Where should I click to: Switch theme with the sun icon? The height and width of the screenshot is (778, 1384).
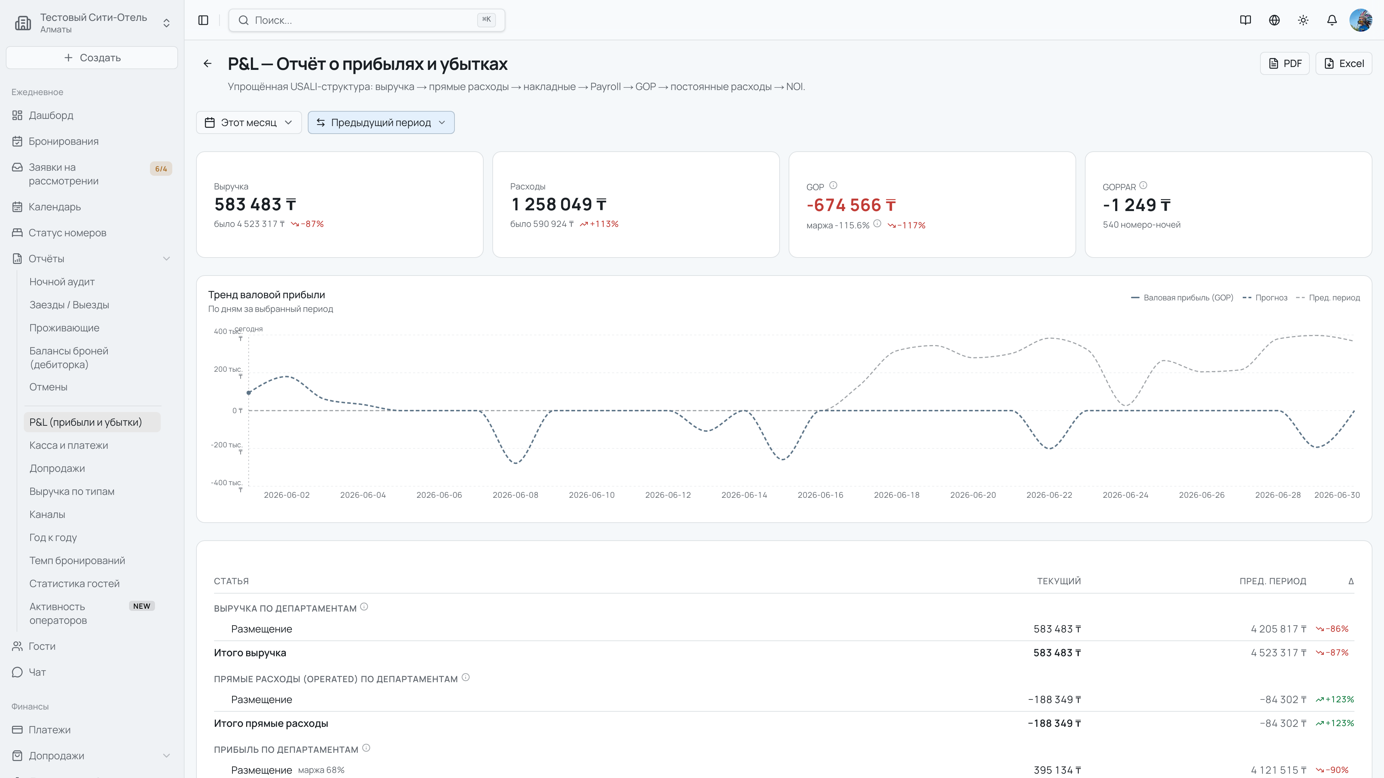coord(1303,21)
